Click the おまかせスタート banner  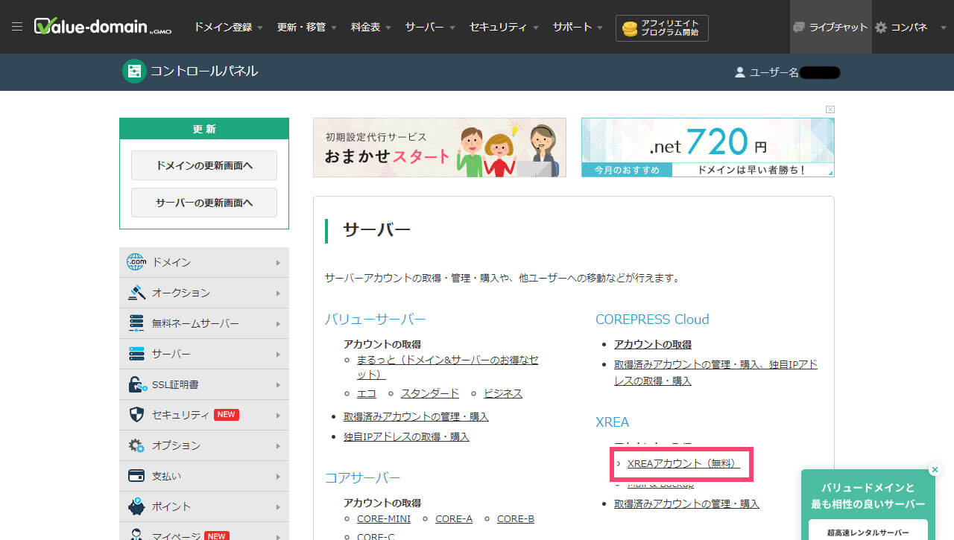[x=440, y=147]
